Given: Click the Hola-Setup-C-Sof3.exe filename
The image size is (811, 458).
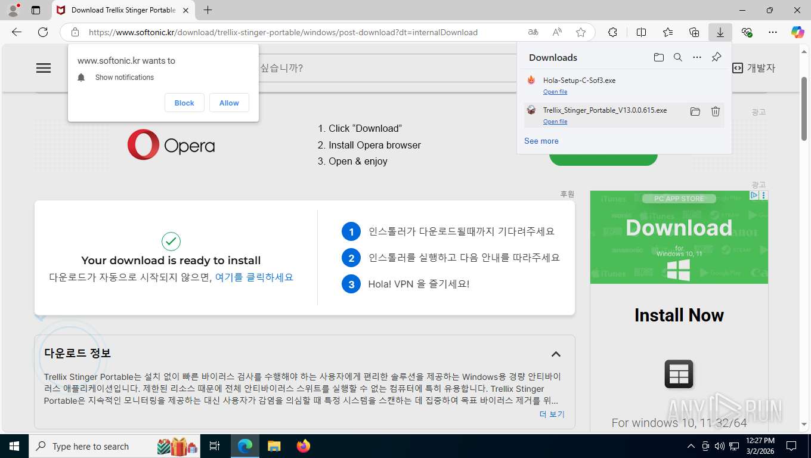Looking at the screenshot, I should (579, 81).
